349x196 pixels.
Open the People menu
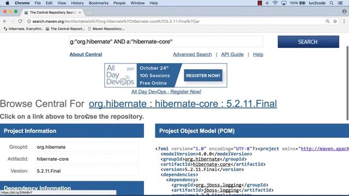point(119,3)
